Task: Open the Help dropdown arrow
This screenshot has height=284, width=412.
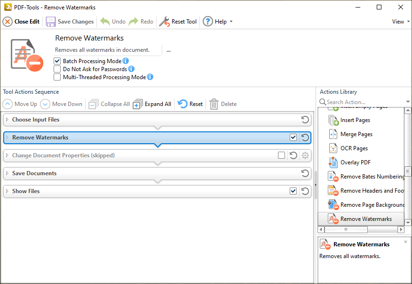Action: [x=231, y=22]
